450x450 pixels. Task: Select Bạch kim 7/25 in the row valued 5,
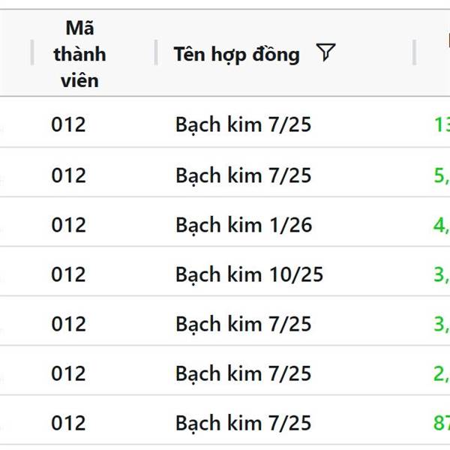click(243, 175)
